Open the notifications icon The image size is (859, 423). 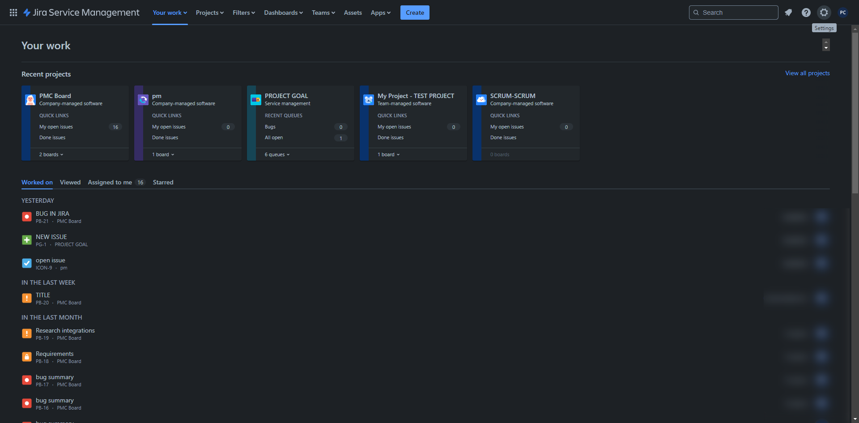tap(788, 13)
